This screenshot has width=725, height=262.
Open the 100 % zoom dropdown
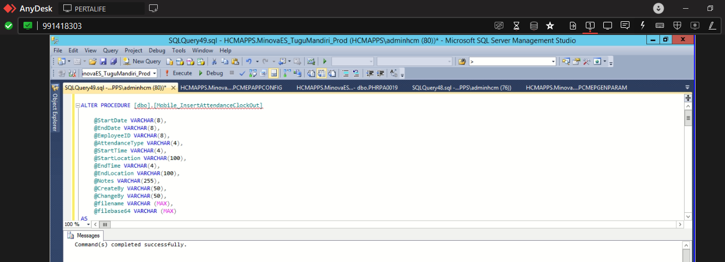coord(88,224)
